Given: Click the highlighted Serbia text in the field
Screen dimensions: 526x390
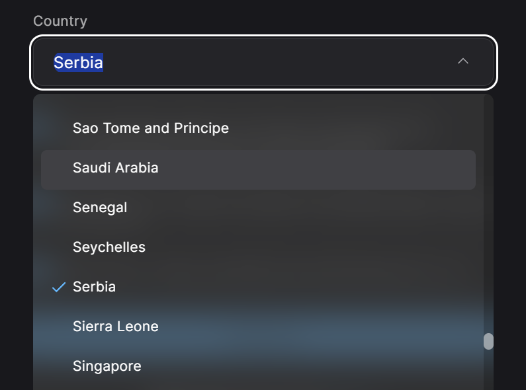Looking at the screenshot, I should 78,63.
